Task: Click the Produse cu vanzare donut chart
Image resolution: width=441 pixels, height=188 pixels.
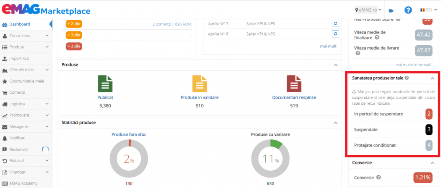Action: (270, 159)
